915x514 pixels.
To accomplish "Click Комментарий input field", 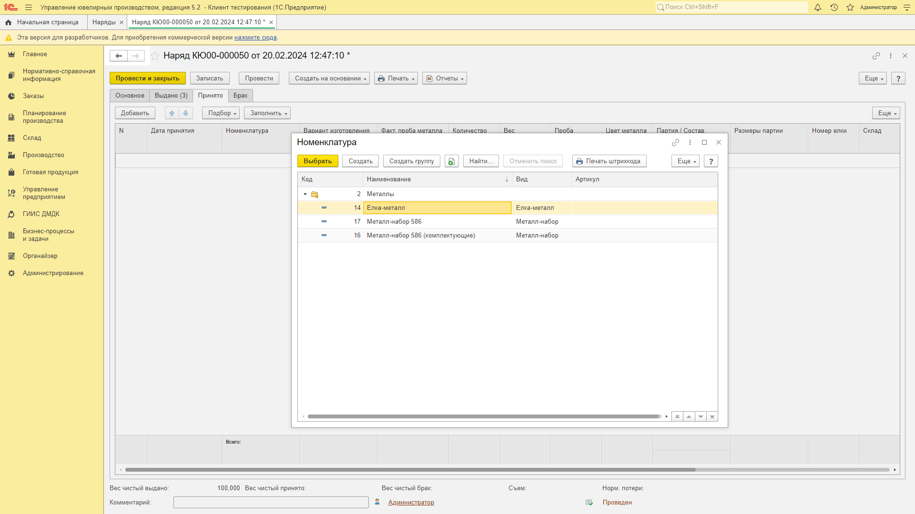I will point(271,503).
